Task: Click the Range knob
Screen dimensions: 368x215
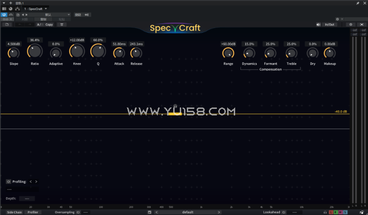Action: (228, 53)
